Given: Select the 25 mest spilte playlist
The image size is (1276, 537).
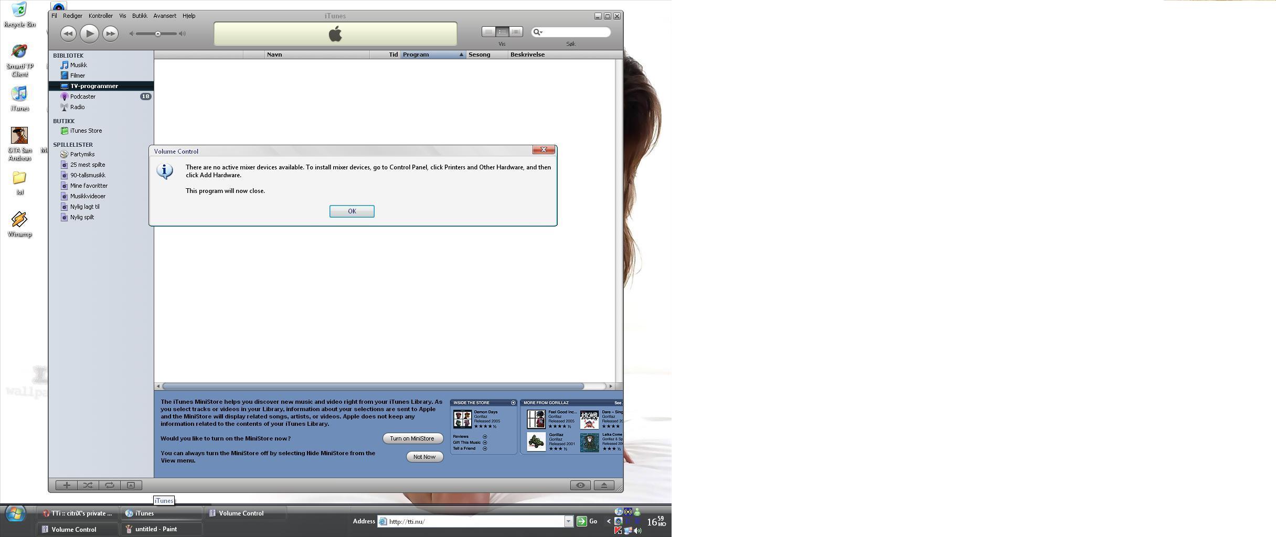Looking at the screenshot, I should 101,165.
